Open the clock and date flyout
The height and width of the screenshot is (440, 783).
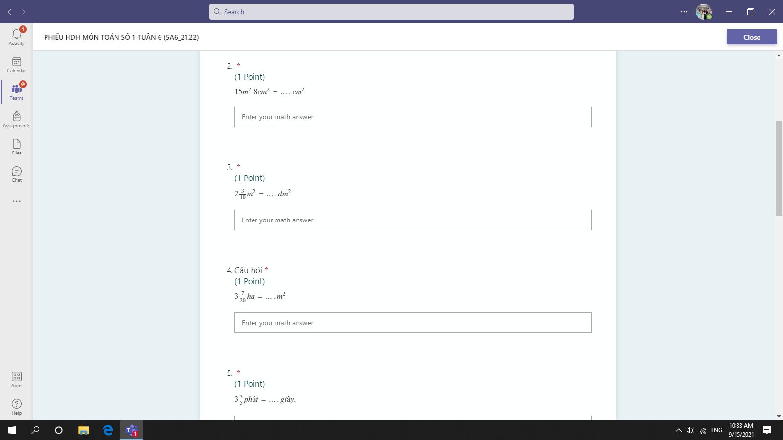click(x=741, y=430)
